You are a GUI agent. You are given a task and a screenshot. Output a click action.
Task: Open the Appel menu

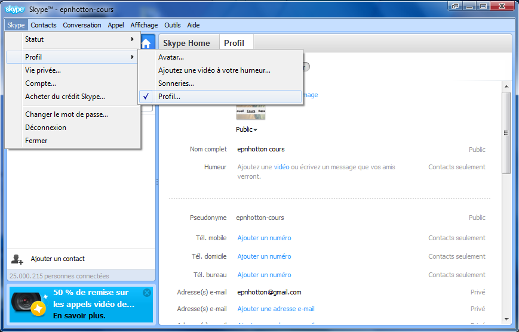(115, 25)
